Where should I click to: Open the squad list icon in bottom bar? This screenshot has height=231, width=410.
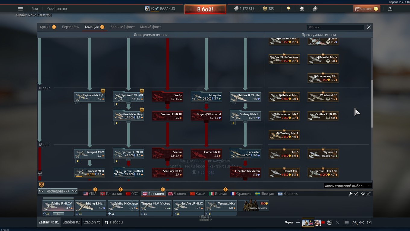pos(347,223)
